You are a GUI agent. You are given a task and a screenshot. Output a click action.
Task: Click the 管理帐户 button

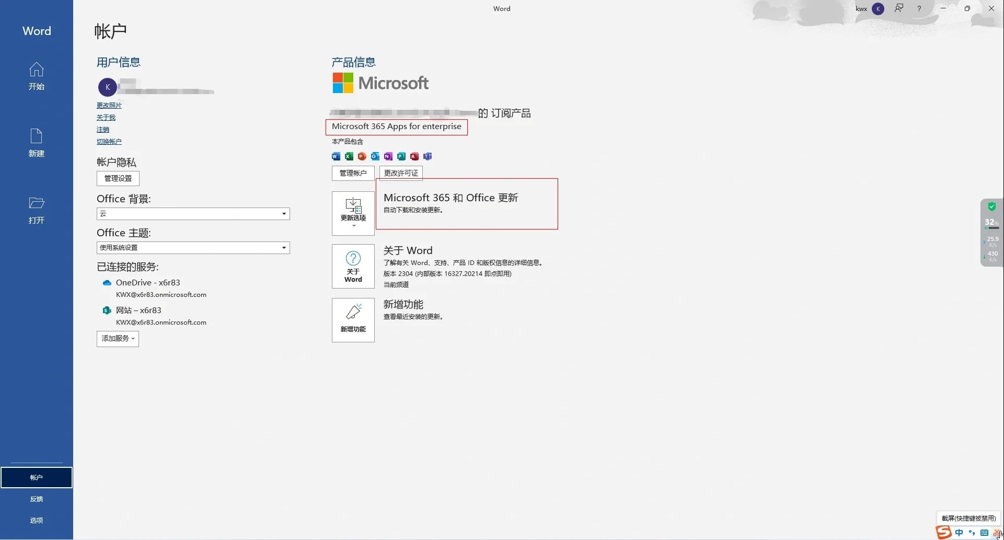click(x=353, y=173)
